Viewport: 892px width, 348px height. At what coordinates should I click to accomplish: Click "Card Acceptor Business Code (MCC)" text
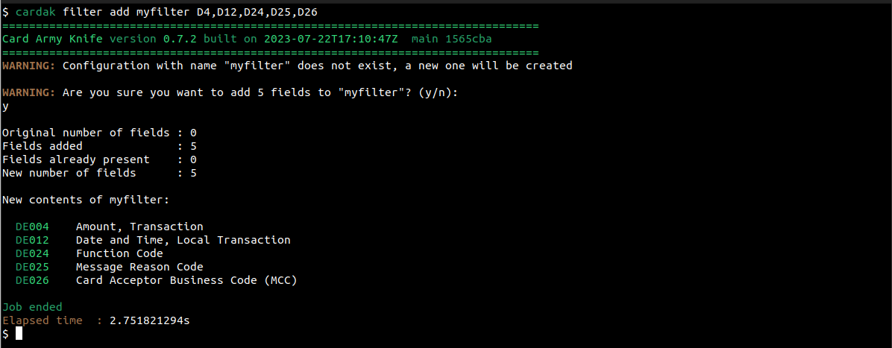[186, 280]
